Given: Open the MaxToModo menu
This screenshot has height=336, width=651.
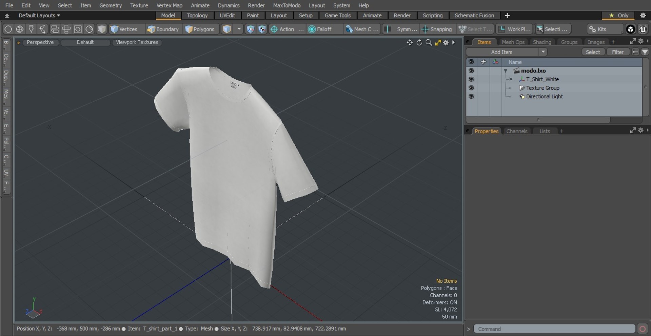Looking at the screenshot, I should pos(287,5).
